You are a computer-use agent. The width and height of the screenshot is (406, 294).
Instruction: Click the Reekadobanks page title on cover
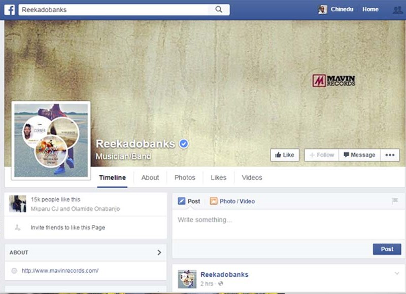tap(136, 144)
